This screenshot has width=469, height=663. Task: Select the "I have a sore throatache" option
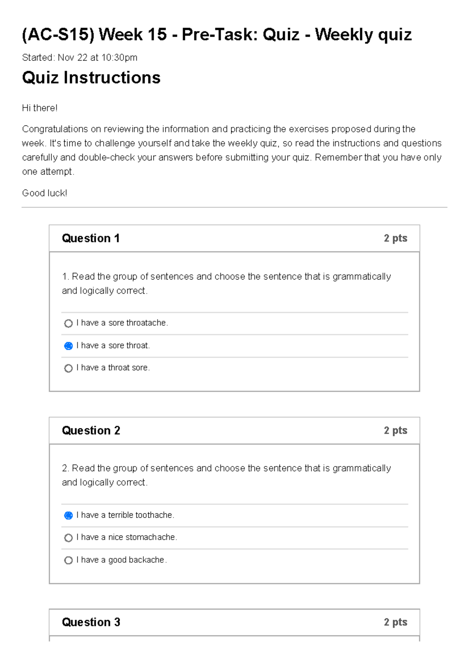(x=69, y=323)
